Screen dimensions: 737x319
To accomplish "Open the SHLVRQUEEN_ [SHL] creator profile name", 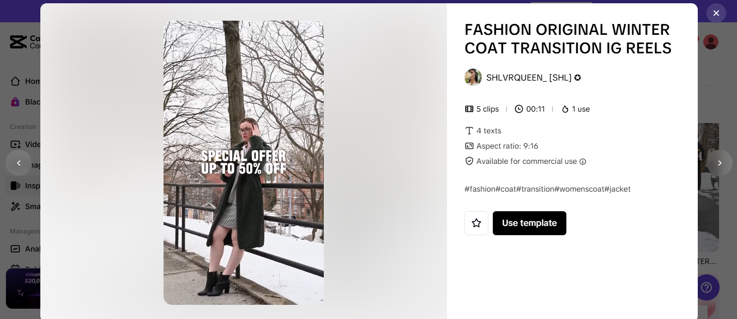I will [x=528, y=78].
